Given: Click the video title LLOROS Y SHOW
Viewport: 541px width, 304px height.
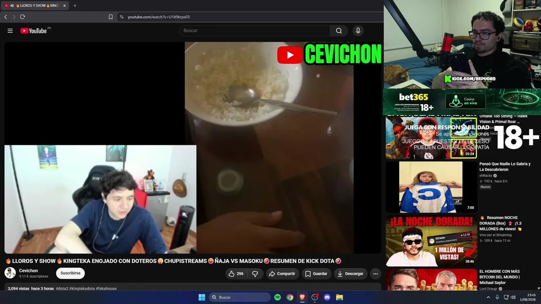Looking at the screenshot, I should [173, 261].
